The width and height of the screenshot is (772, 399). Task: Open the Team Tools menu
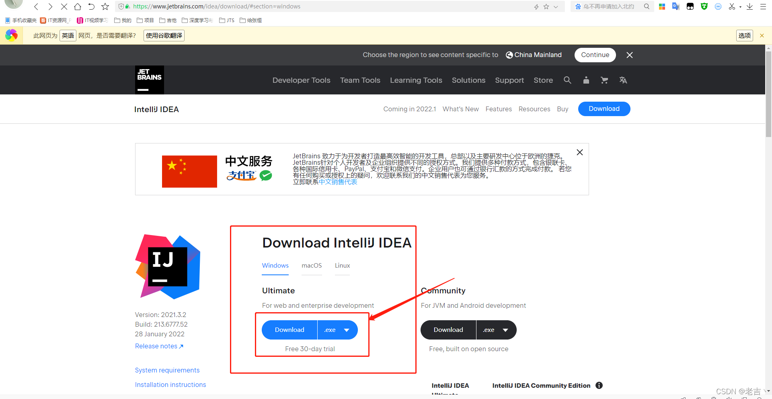tap(360, 80)
